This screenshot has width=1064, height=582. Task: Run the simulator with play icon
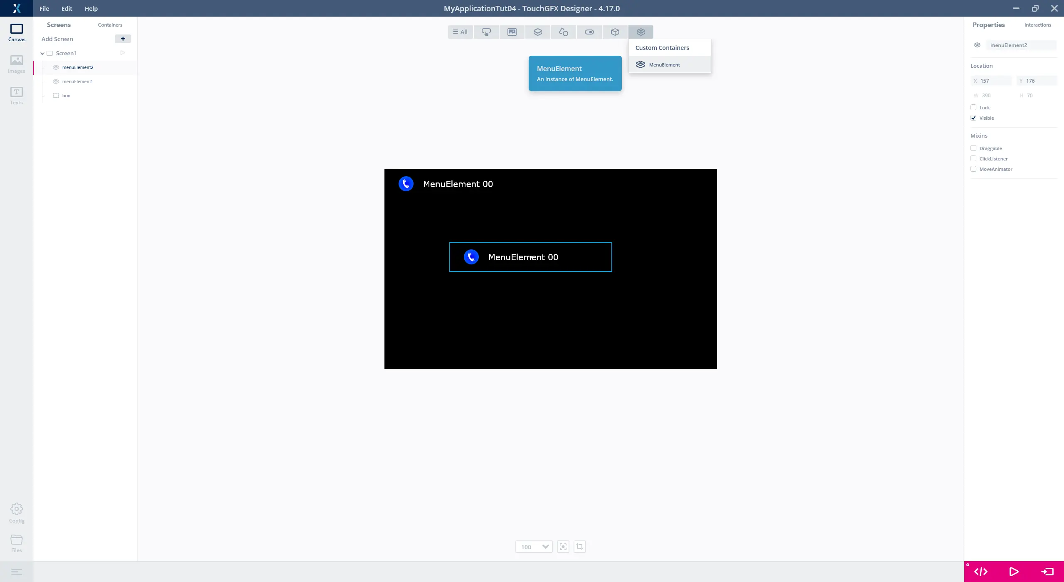[1014, 572]
